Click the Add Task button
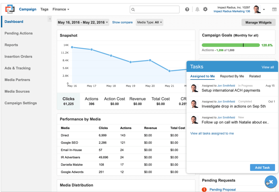Image resolution: width=279 pixels, height=192 pixels. (x=262, y=167)
